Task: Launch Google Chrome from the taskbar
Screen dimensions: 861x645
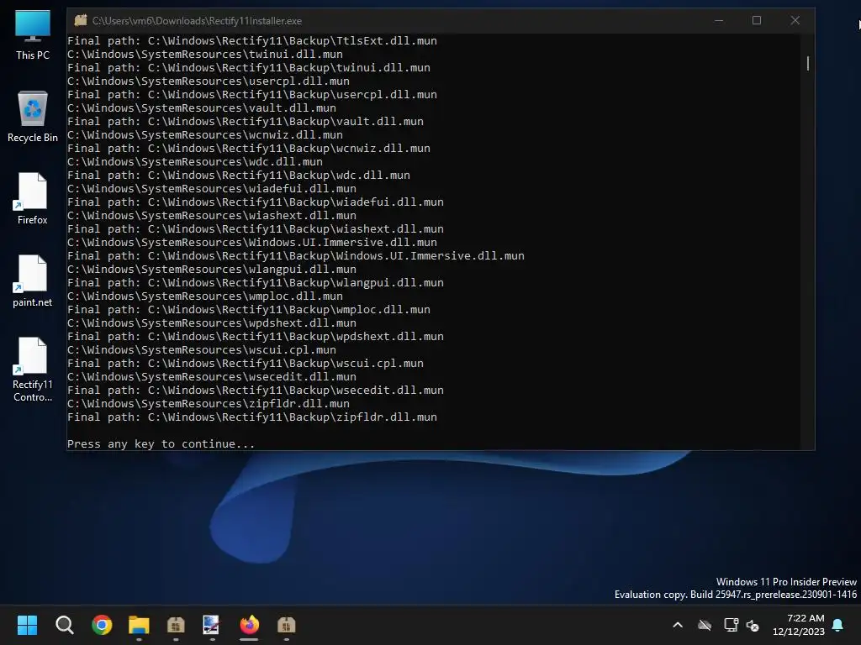Action: [102, 625]
